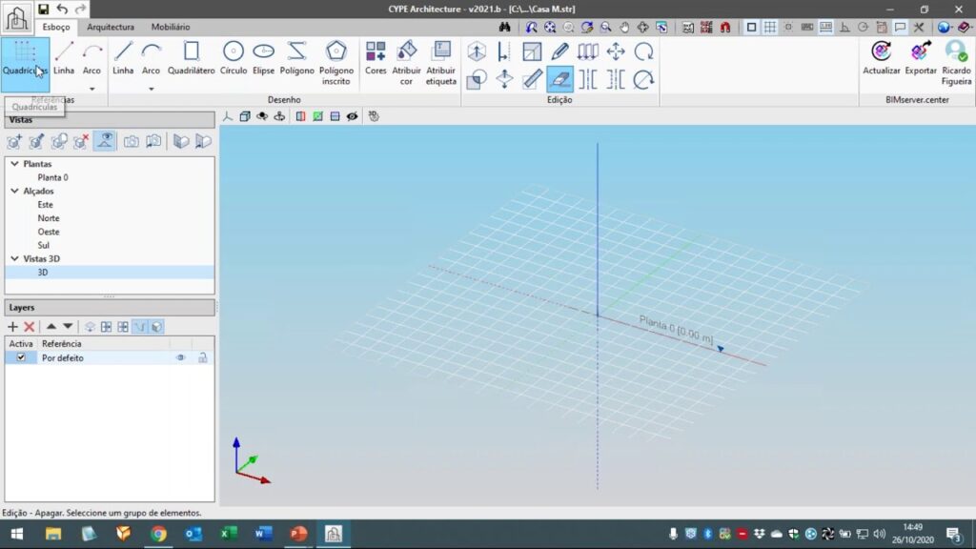Click the Actualizar button

click(x=881, y=57)
